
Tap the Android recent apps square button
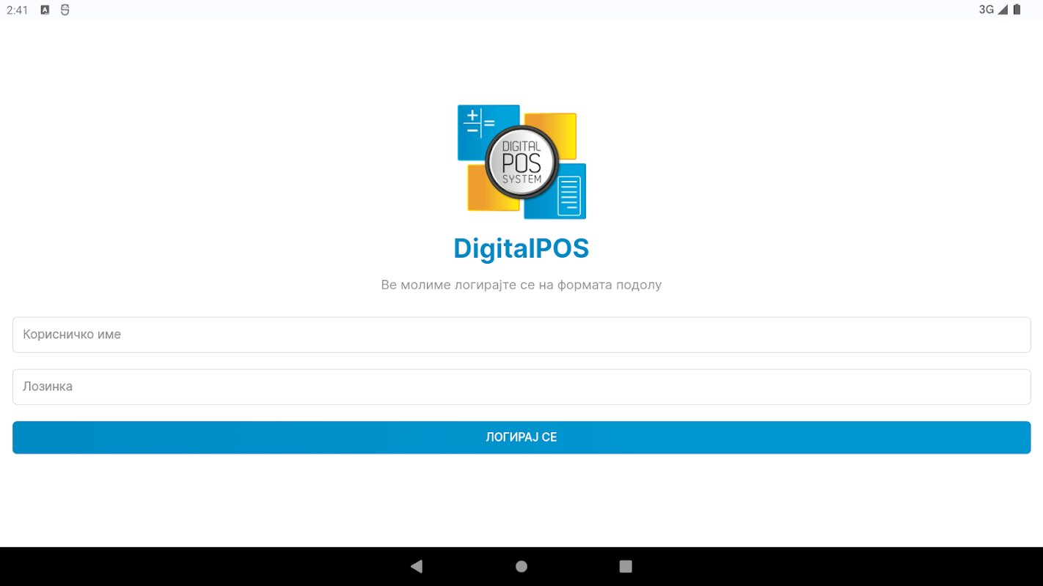(x=626, y=566)
